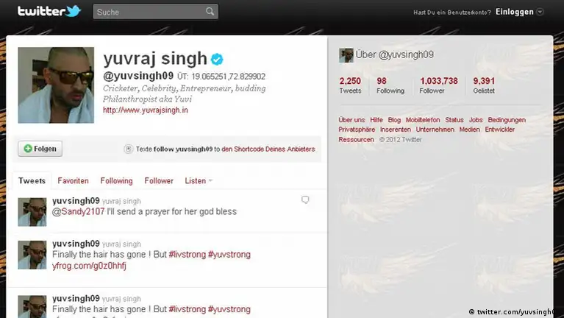Open the large yuvraj singh profile photo

point(56,85)
